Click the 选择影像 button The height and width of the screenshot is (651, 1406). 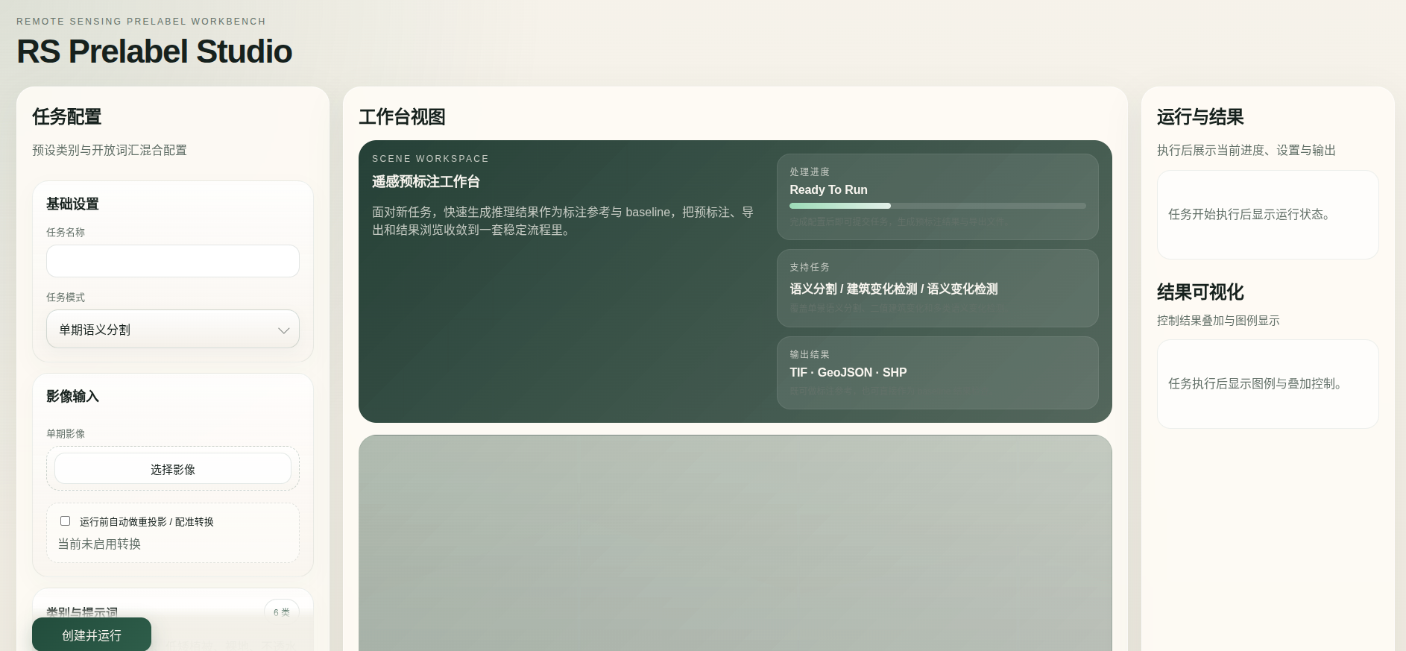(173, 469)
